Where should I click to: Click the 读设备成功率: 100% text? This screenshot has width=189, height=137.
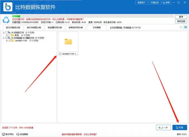112,22
